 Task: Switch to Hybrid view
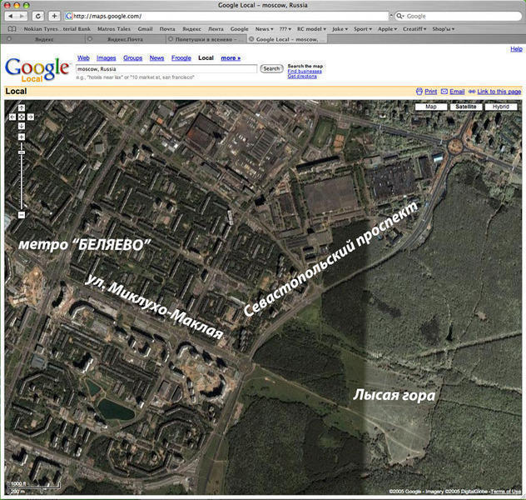point(501,107)
